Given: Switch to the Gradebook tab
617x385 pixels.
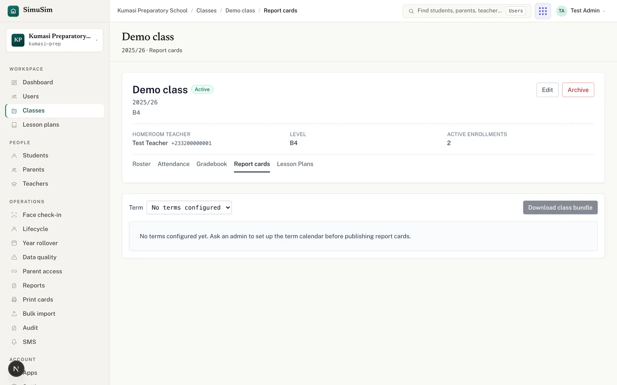Looking at the screenshot, I should pyautogui.click(x=212, y=164).
